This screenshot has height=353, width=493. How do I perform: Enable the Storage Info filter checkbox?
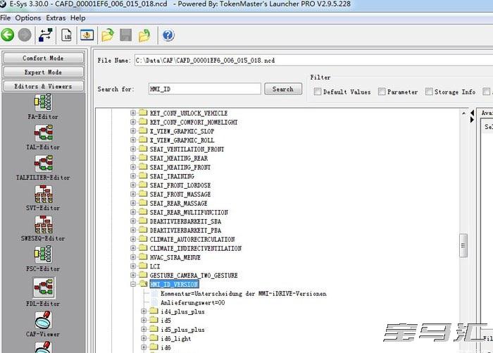tap(429, 92)
